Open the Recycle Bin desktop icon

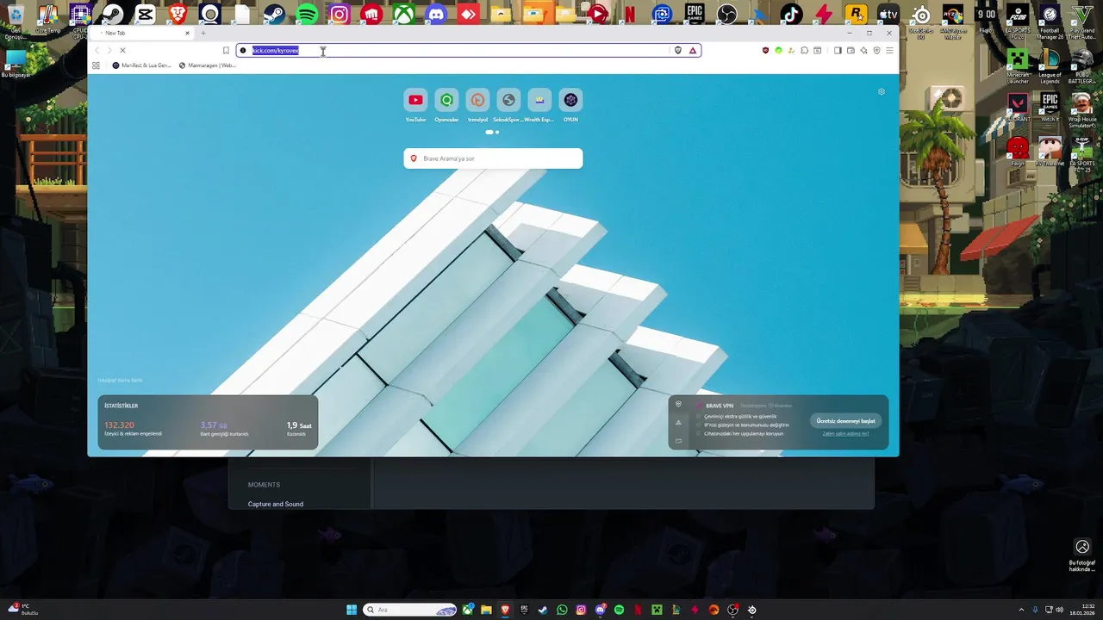point(16,22)
